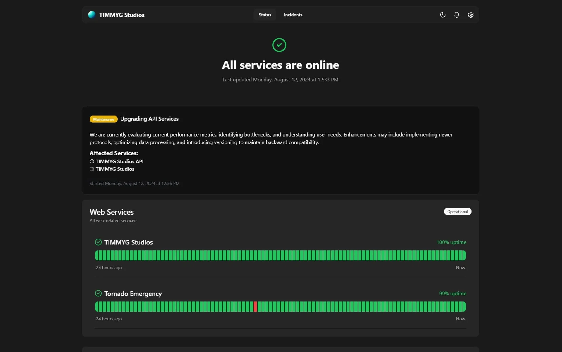Image resolution: width=562 pixels, height=352 pixels.
Task: Toggle the moon icon off for light mode
Action: click(442, 15)
